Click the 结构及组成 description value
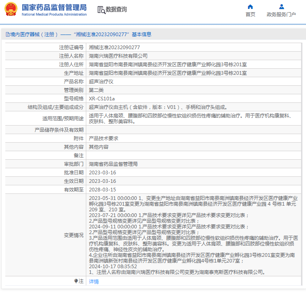306x293 pixels. tap(158, 107)
